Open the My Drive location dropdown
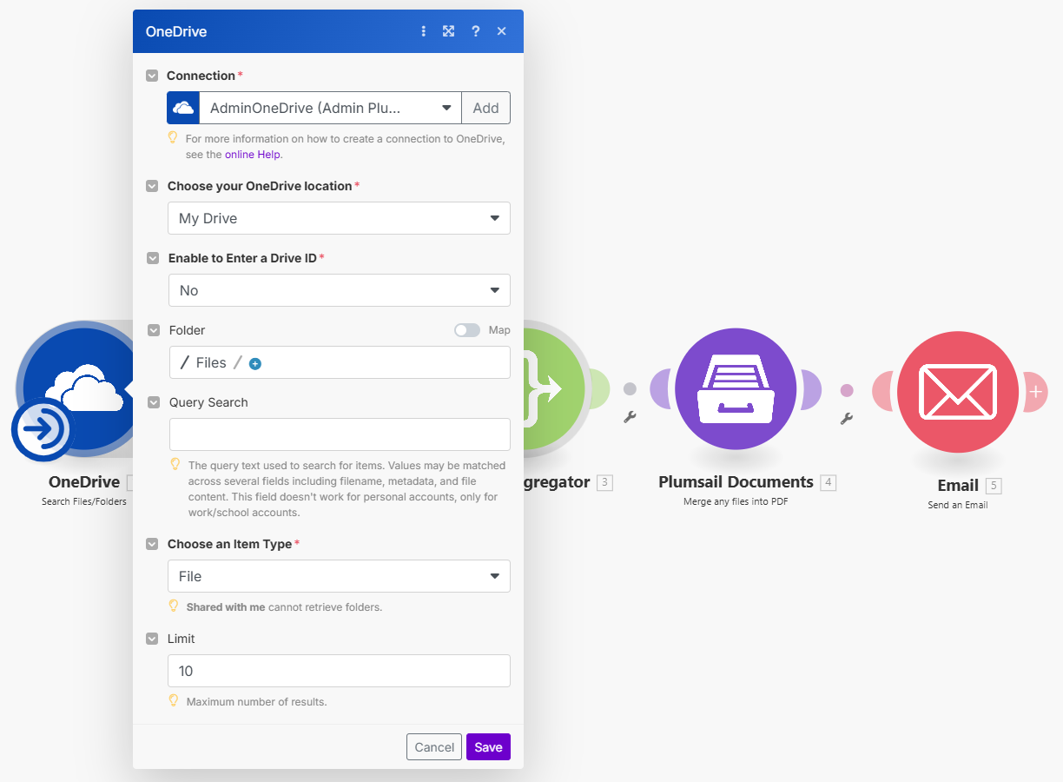The height and width of the screenshot is (782, 1063). [x=339, y=218]
